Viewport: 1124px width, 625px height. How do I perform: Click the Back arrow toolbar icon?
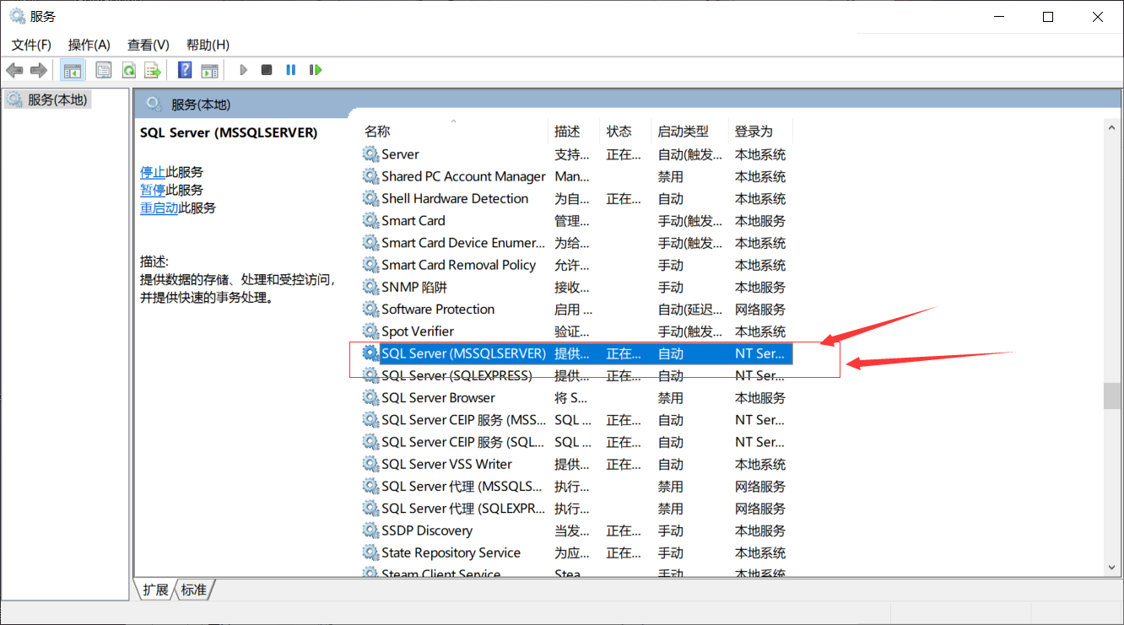(14, 70)
